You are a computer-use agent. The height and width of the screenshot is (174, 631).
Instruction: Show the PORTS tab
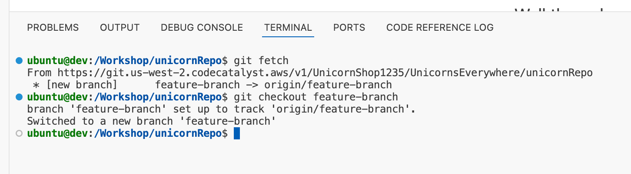click(349, 28)
